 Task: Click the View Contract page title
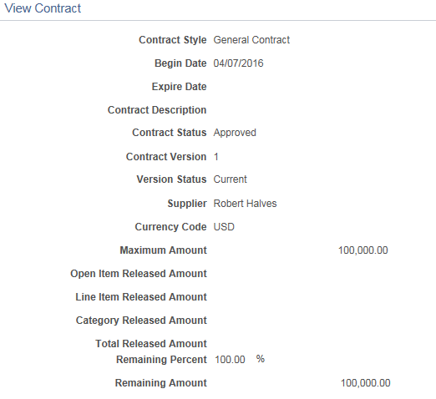(43, 8)
